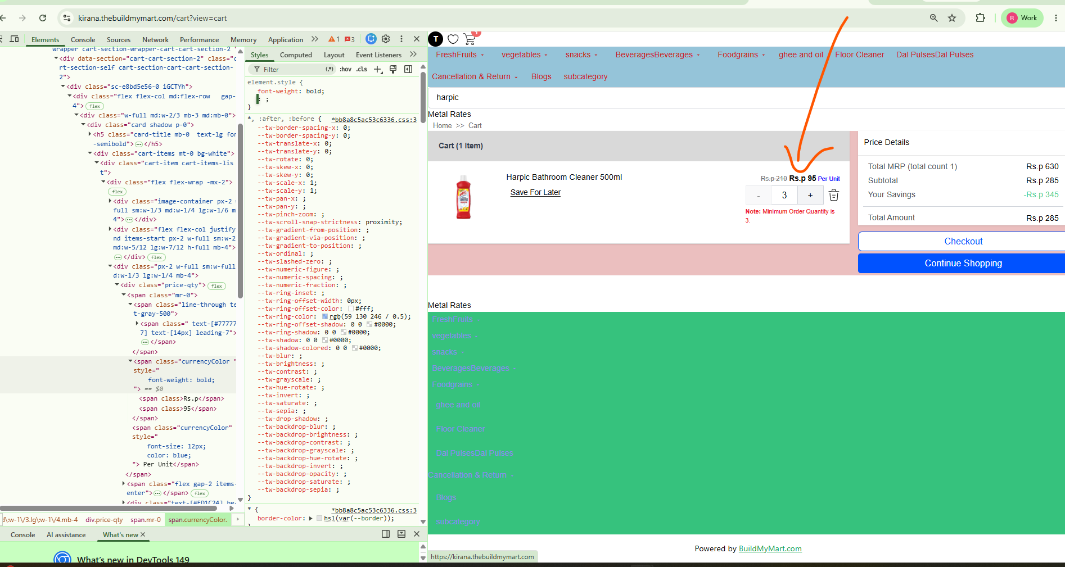Click the Checkout button

click(x=962, y=241)
